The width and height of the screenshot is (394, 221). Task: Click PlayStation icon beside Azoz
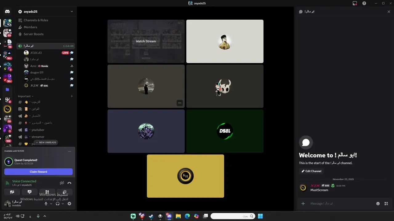click(72, 66)
